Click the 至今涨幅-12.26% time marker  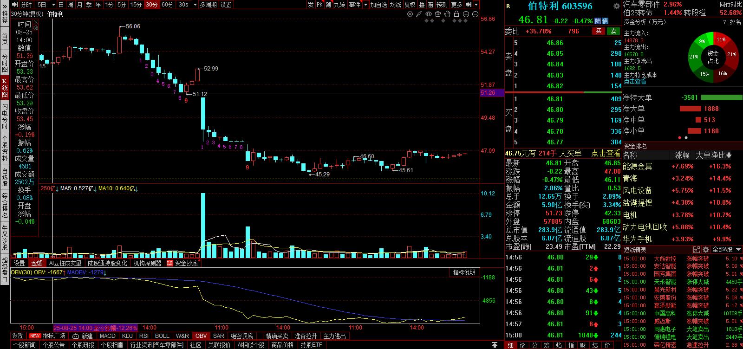96,328
